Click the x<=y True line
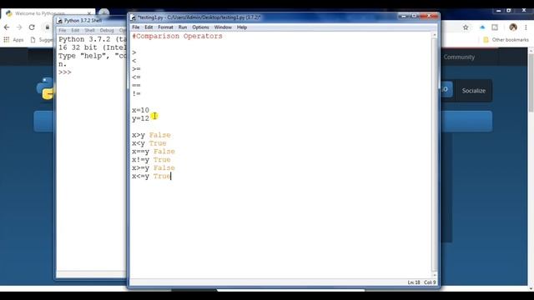This screenshot has width=534, height=300. [x=151, y=176]
